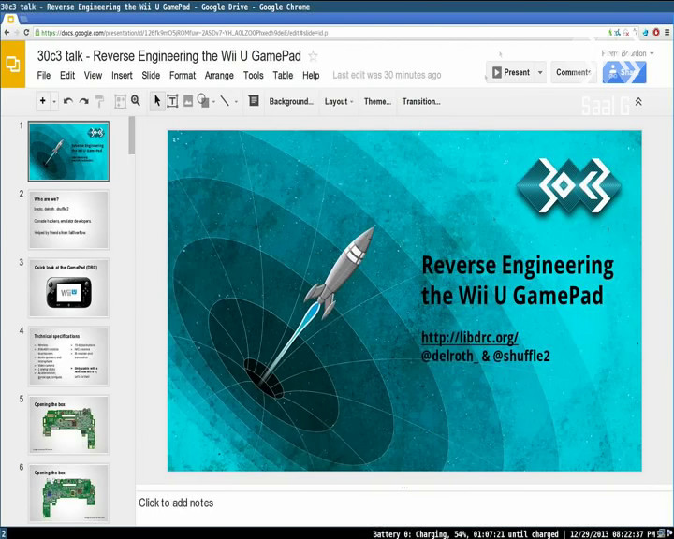
Task: Open the Comments button
Action: point(574,72)
